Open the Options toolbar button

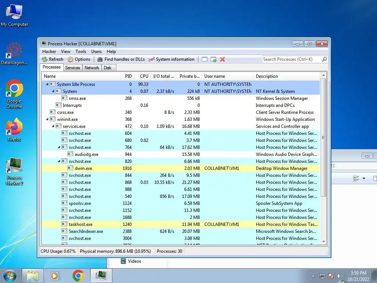(79, 59)
